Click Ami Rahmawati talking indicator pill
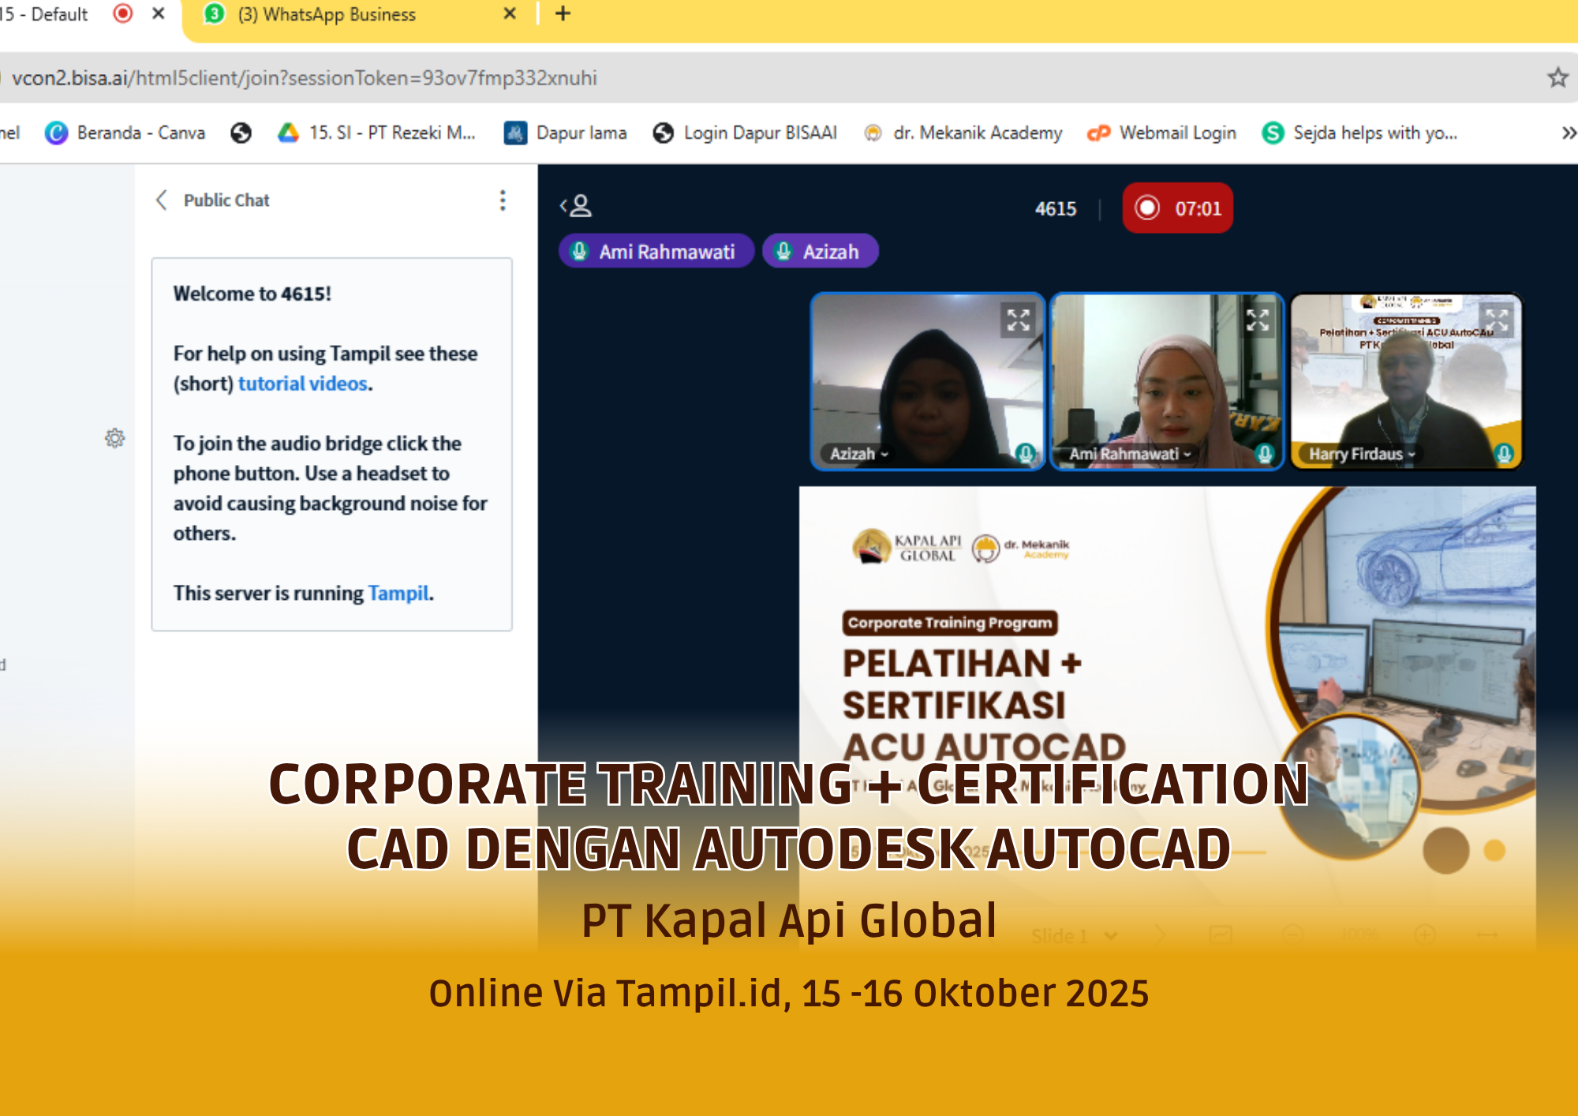The image size is (1578, 1116). point(656,252)
